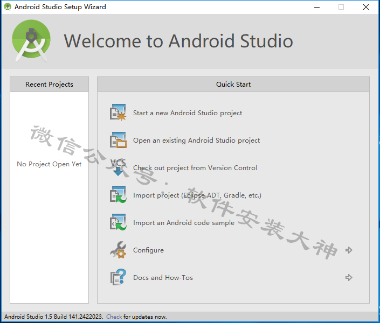Viewport: 380px width, 323px height.
Task: Click the "No Project Open Yet" text
Action: tap(49, 164)
